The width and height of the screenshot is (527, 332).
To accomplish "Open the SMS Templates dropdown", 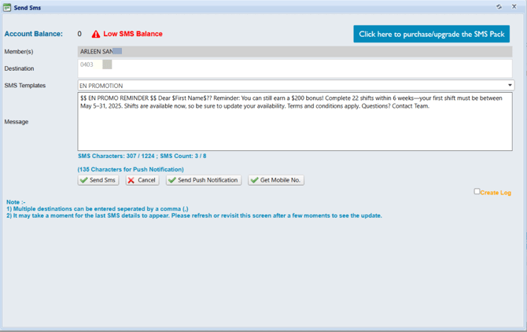I will click(296, 85).
